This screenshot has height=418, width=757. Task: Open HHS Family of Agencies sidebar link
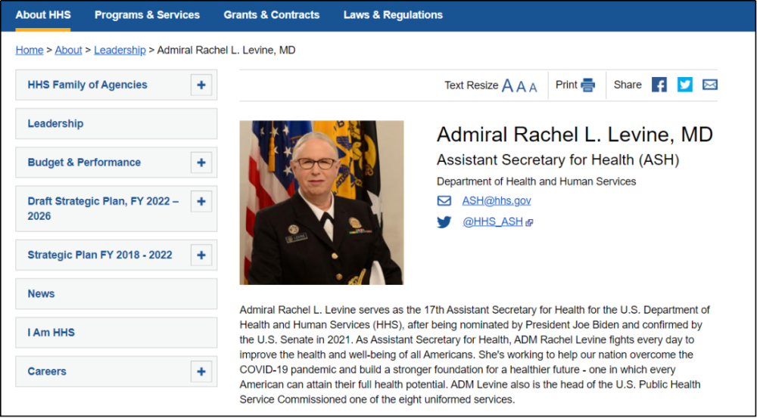click(87, 85)
